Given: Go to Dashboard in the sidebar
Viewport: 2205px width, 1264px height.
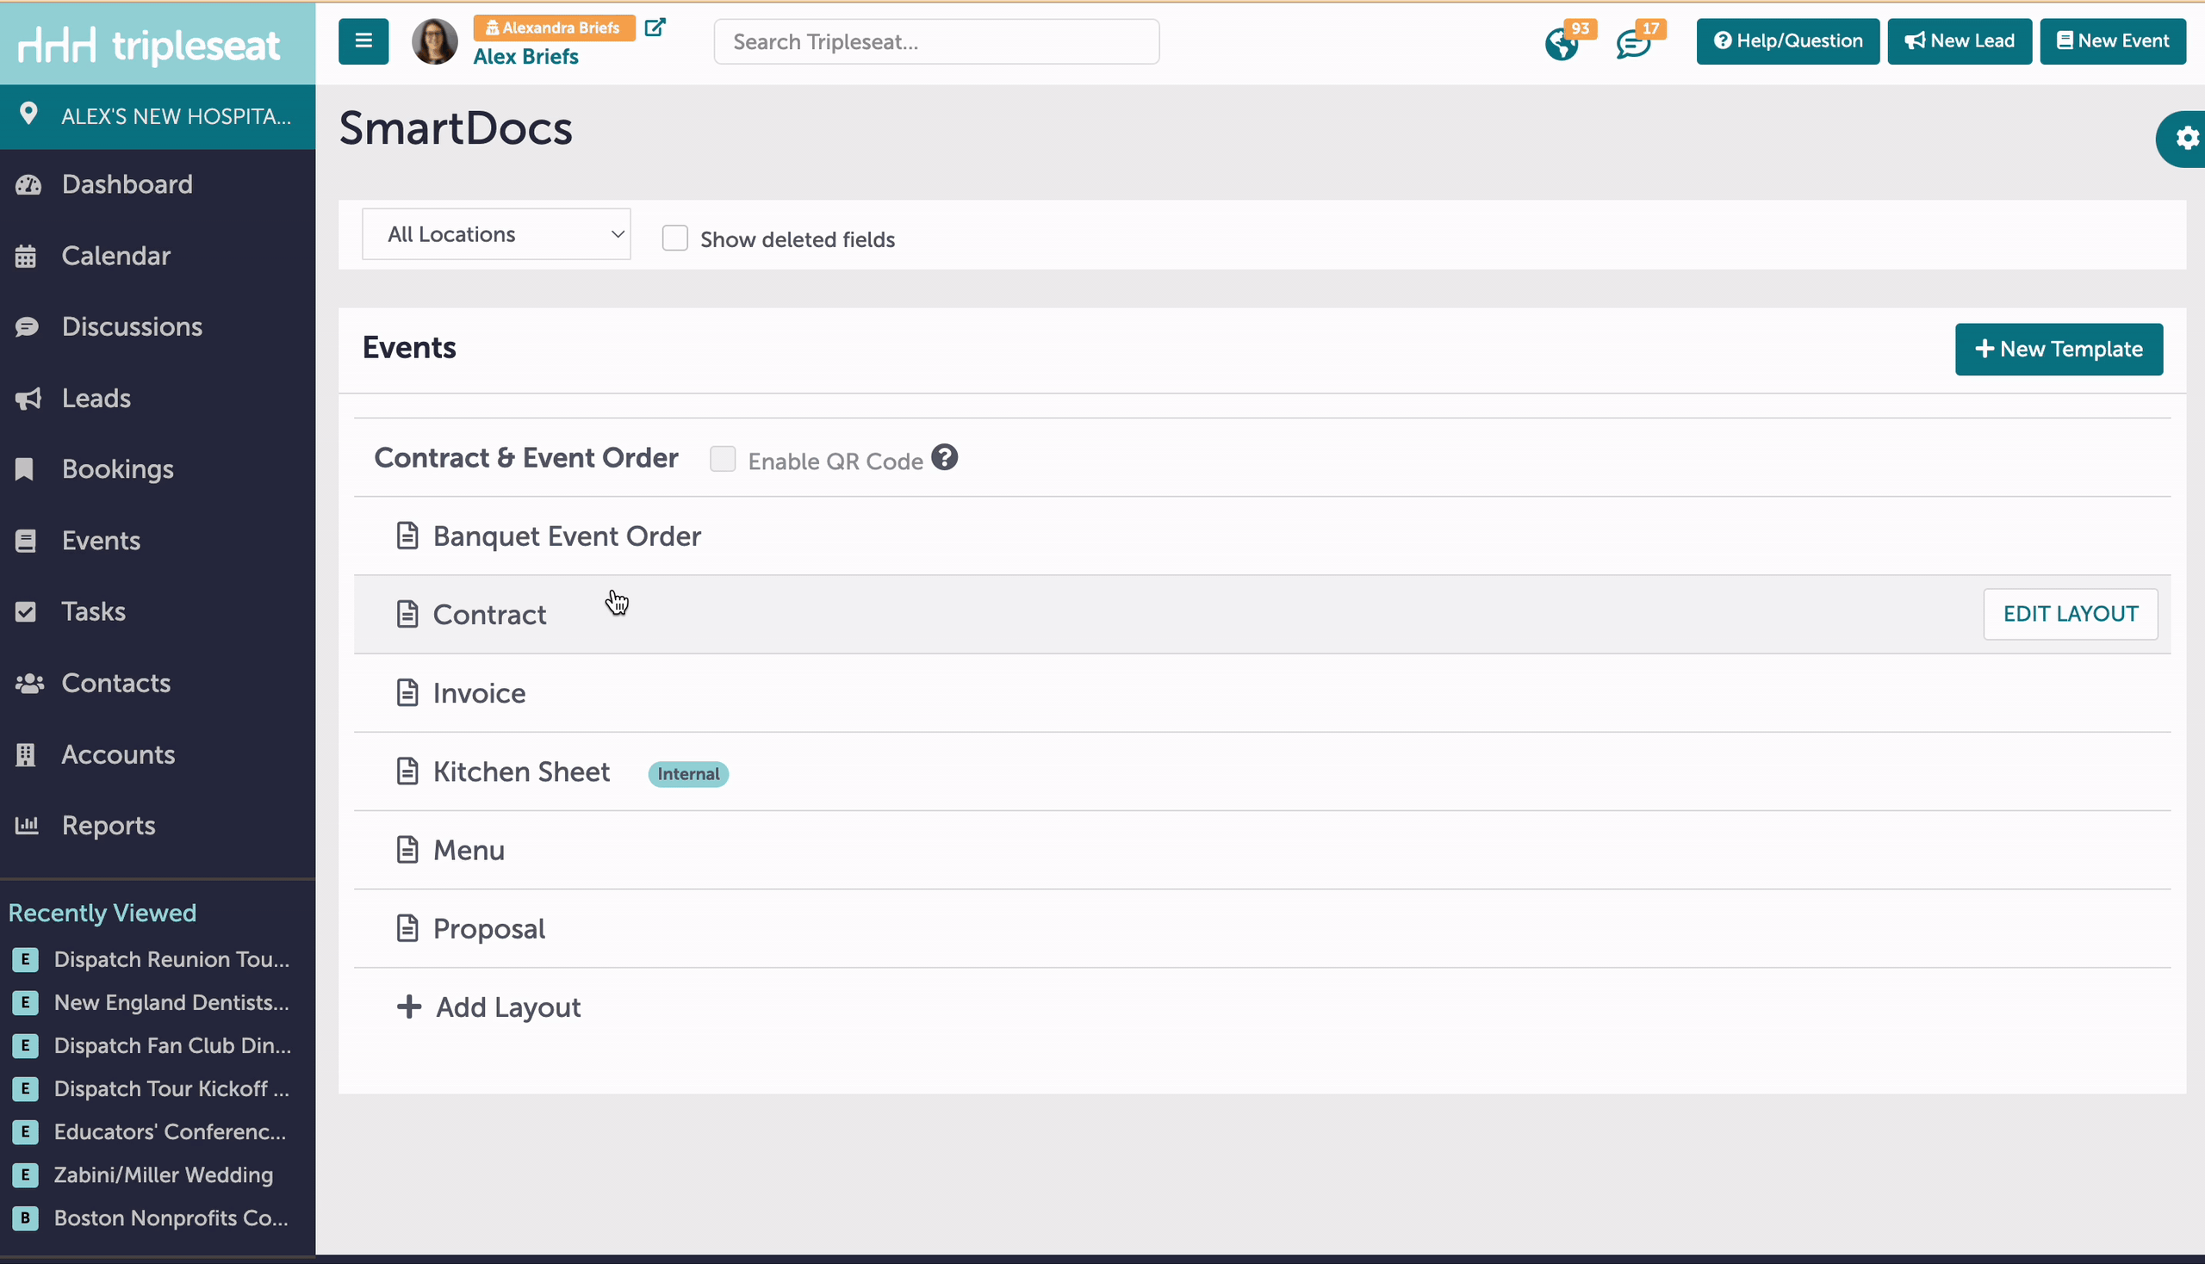Looking at the screenshot, I should coord(127,184).
